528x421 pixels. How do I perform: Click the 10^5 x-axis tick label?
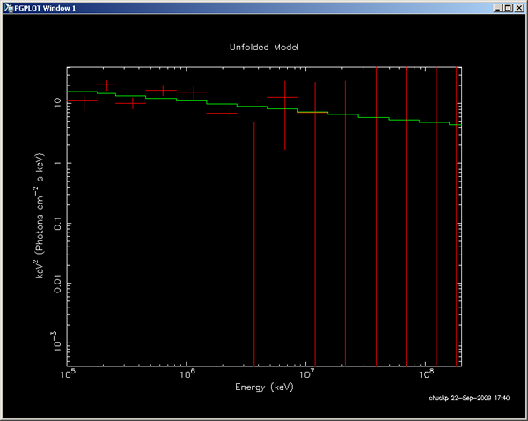click(68, 373)
